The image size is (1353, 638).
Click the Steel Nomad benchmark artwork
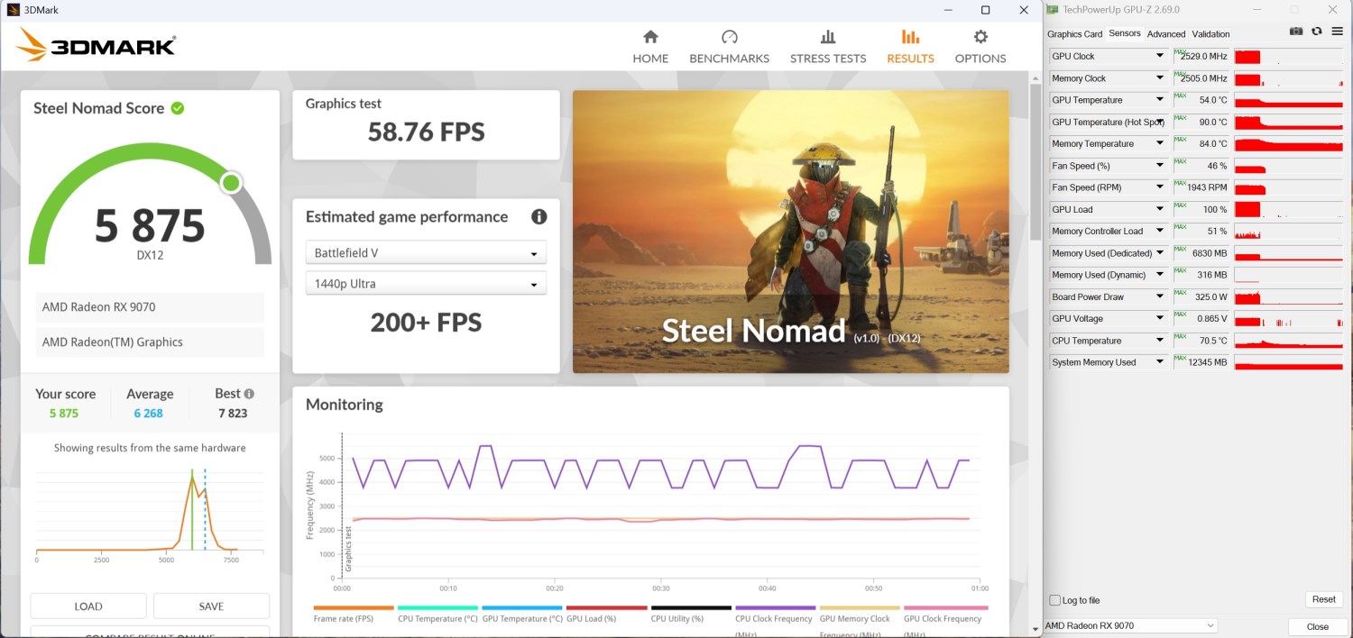point(791,232)
